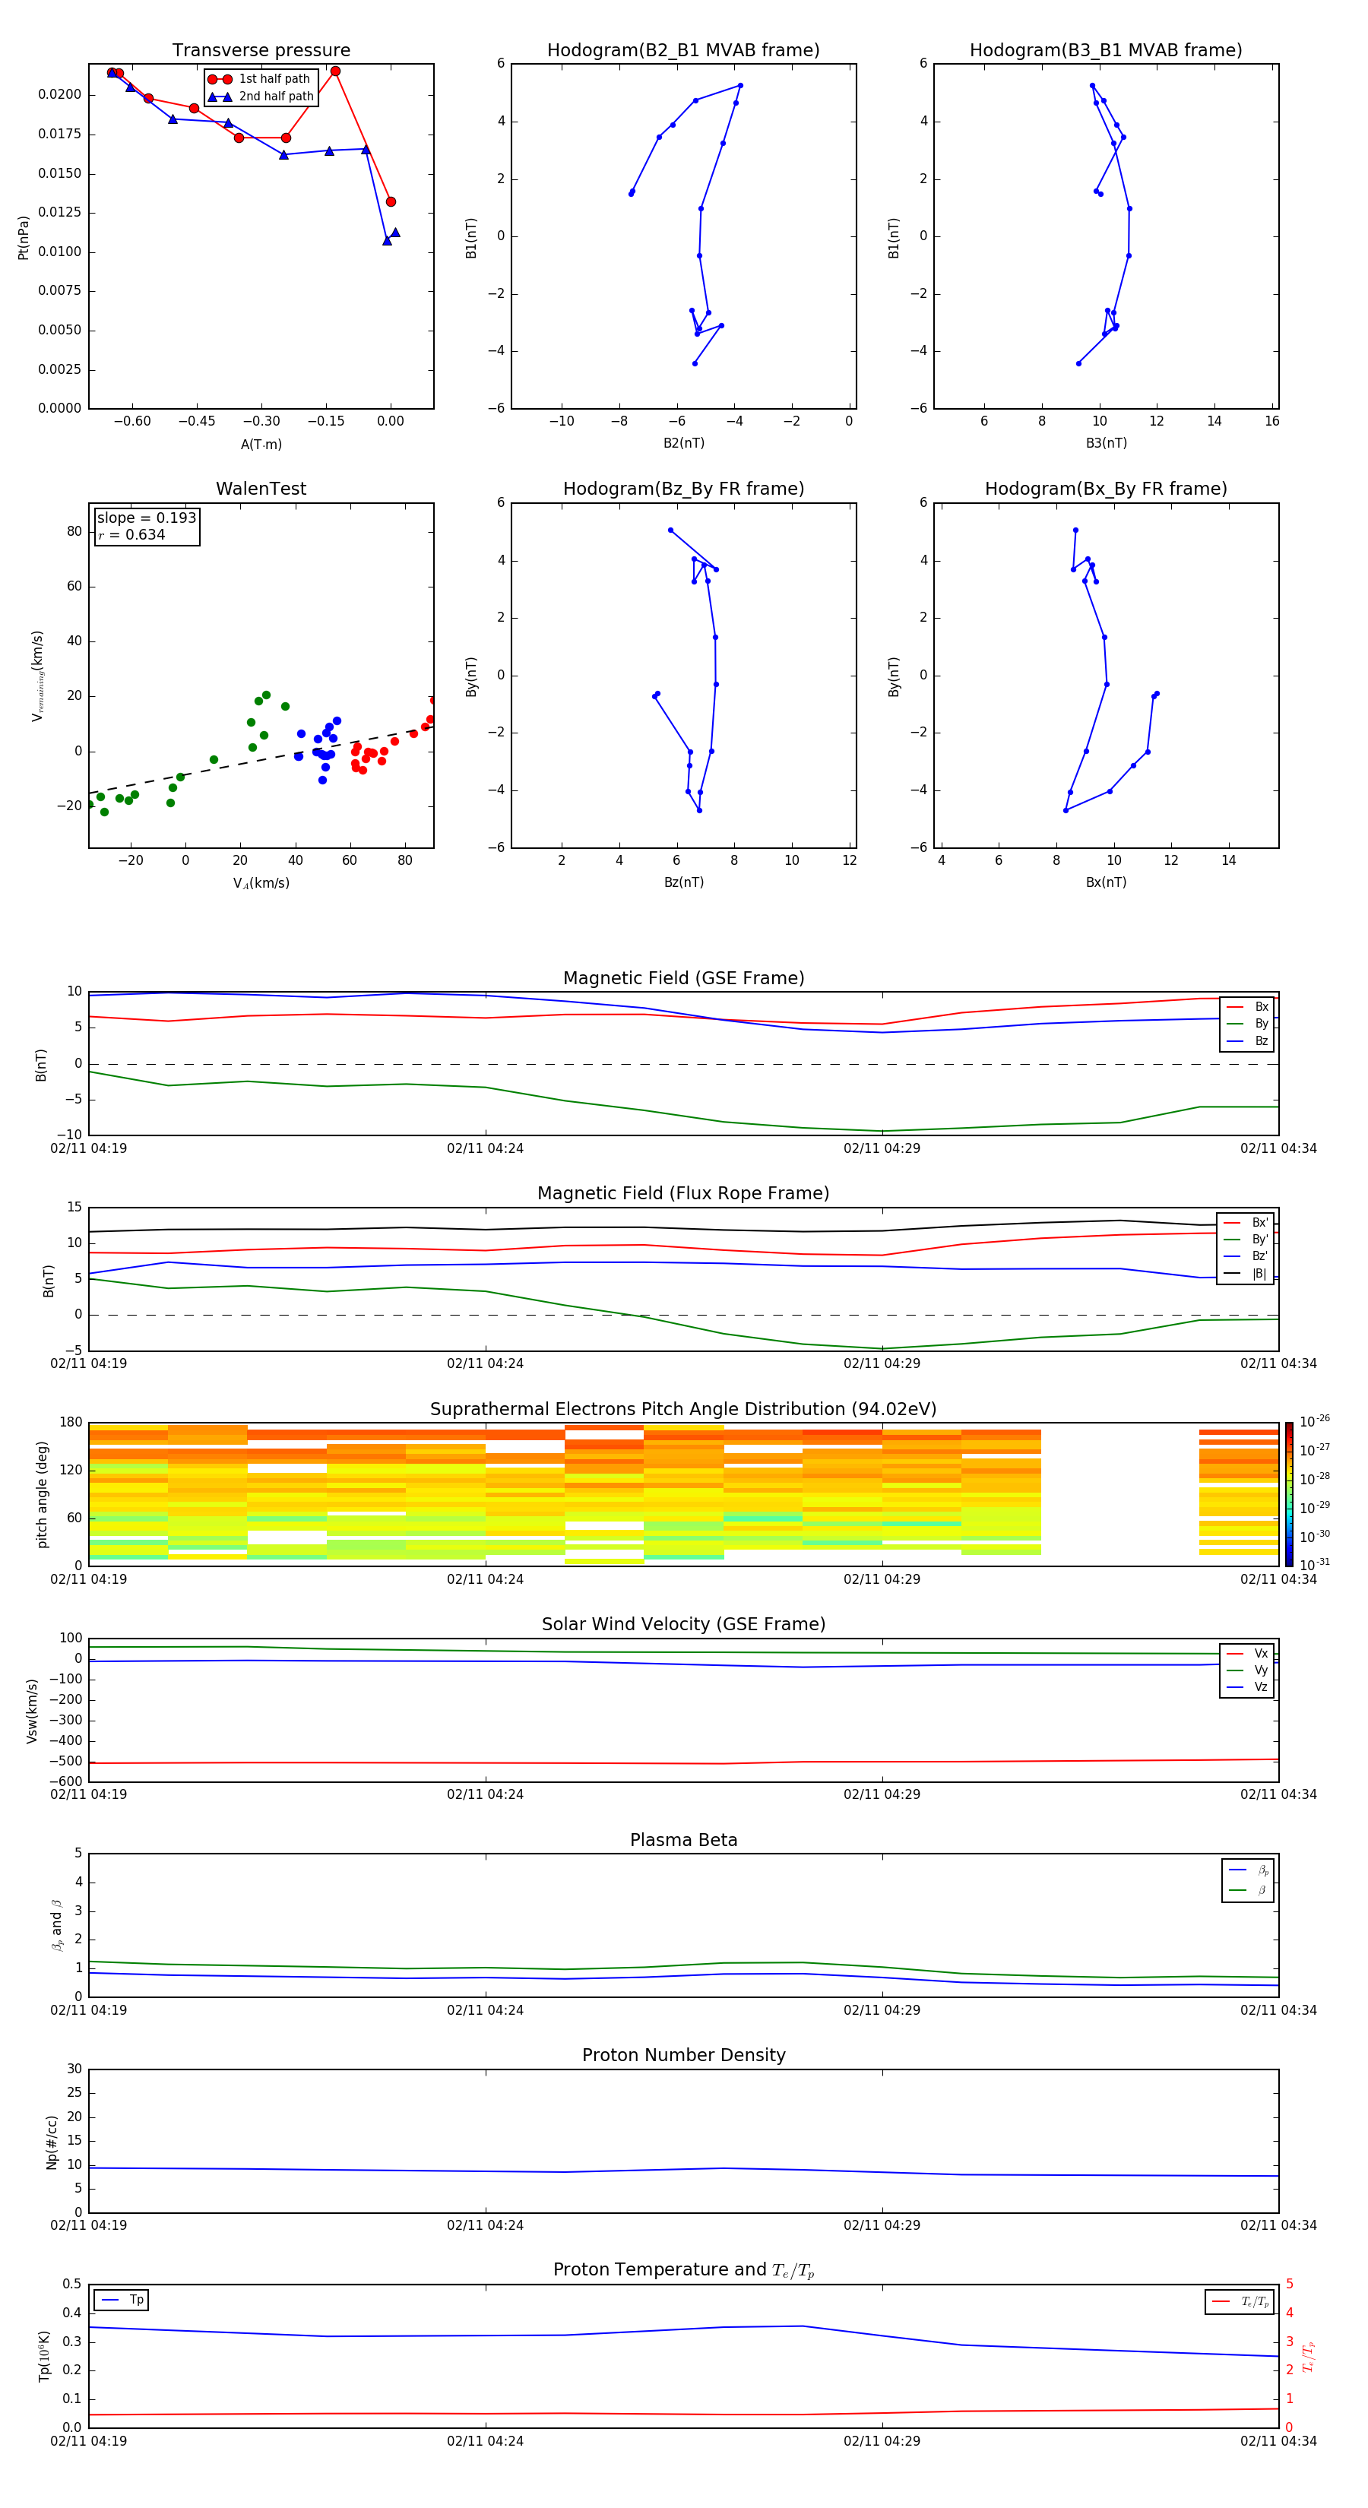Click the 'V_A(km/s)' x-axis label
Image resolution: width=1368 pixels, height=2508 pixels.
(x=261, y=883)
